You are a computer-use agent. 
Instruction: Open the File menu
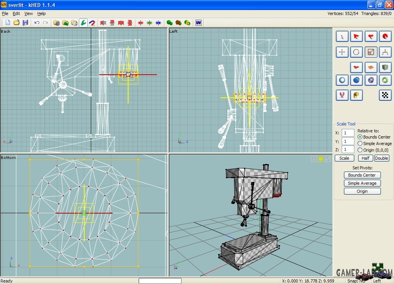(x=5, y=13)
